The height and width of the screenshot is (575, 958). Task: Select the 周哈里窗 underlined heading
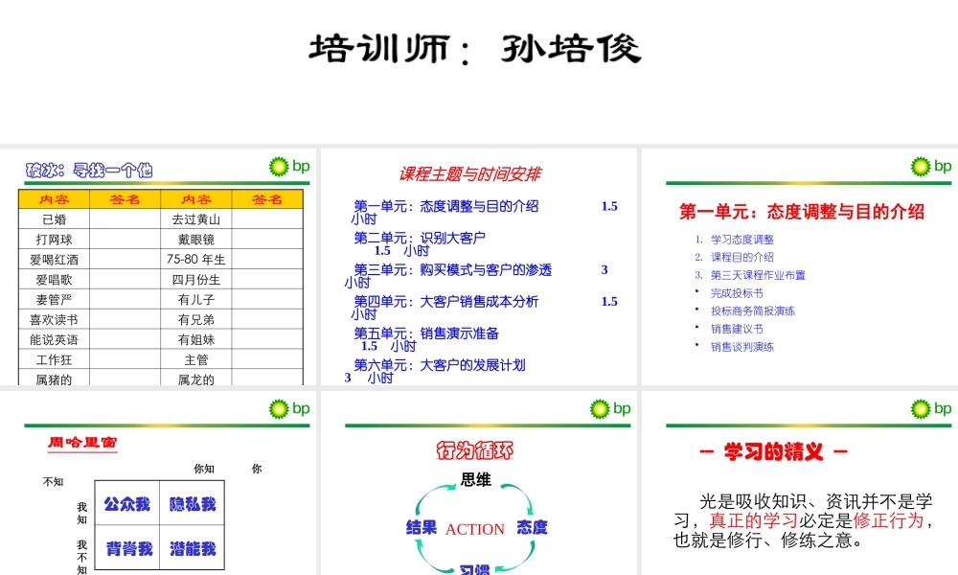pos(82,443)
